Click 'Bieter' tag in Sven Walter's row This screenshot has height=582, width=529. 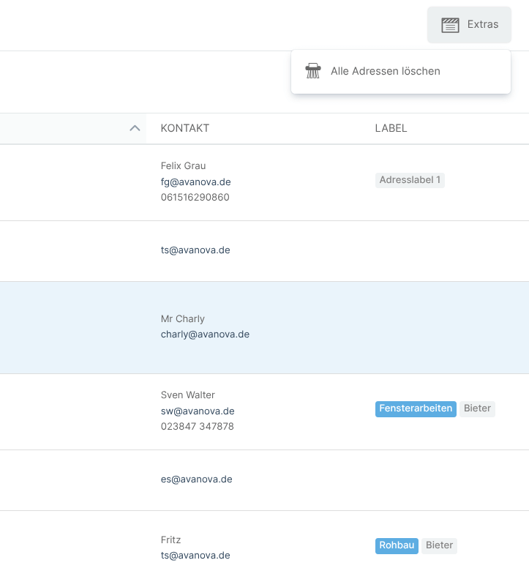pyautogui.click(x=477, y=408)
